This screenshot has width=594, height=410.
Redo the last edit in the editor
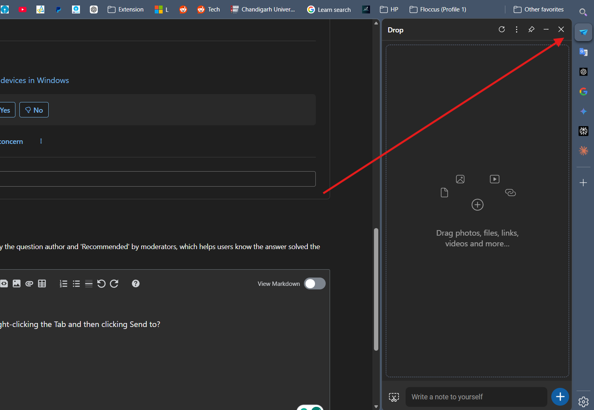(114, 283)
